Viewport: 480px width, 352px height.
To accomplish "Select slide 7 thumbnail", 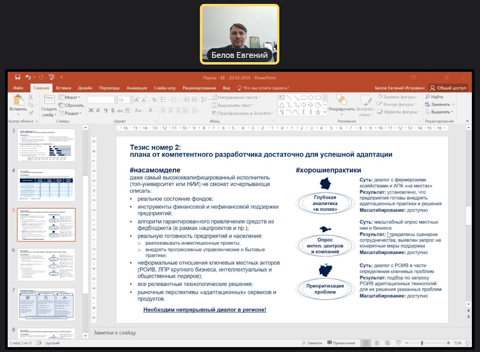I will coord(46,304).
